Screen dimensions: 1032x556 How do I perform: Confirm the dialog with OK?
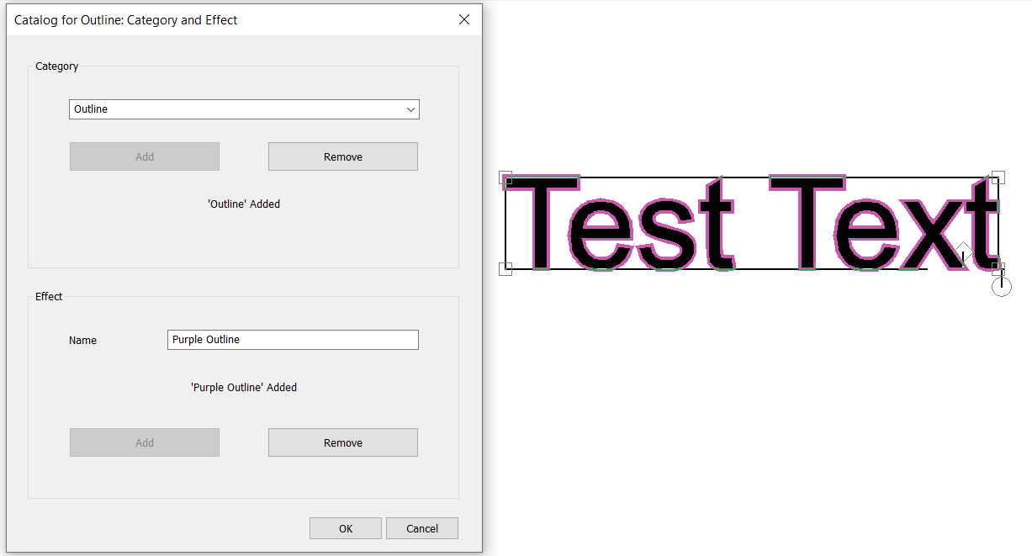(x=346, y=528)
